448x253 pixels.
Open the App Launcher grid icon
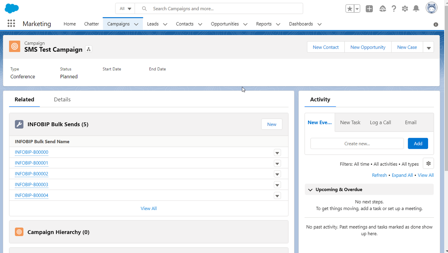[x=11, y=23]
